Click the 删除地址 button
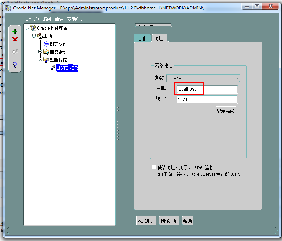 click(x=169, y=220)
